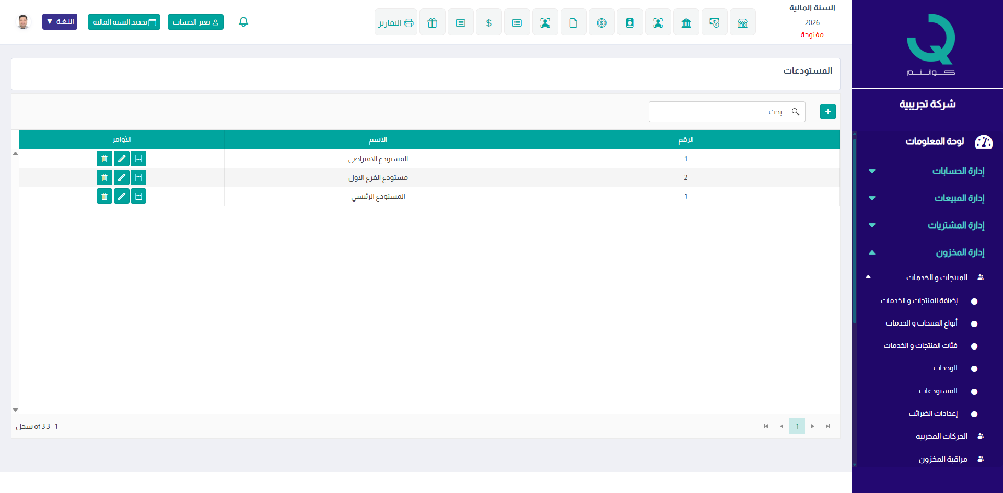Viewport: 1003px width, 493px height.
Task: Open details icon for المستودع الرئيسي row
Action: [138, 196]
